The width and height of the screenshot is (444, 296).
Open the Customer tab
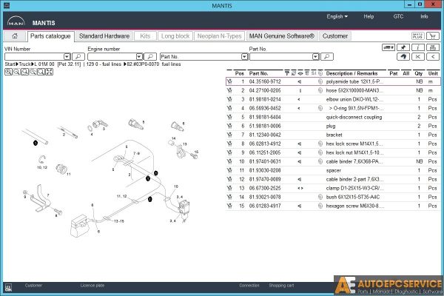[335, 36]
